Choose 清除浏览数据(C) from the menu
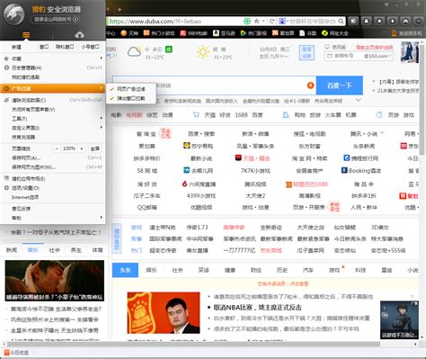Screen dimensions: 426x359 [x=53, y=100]
